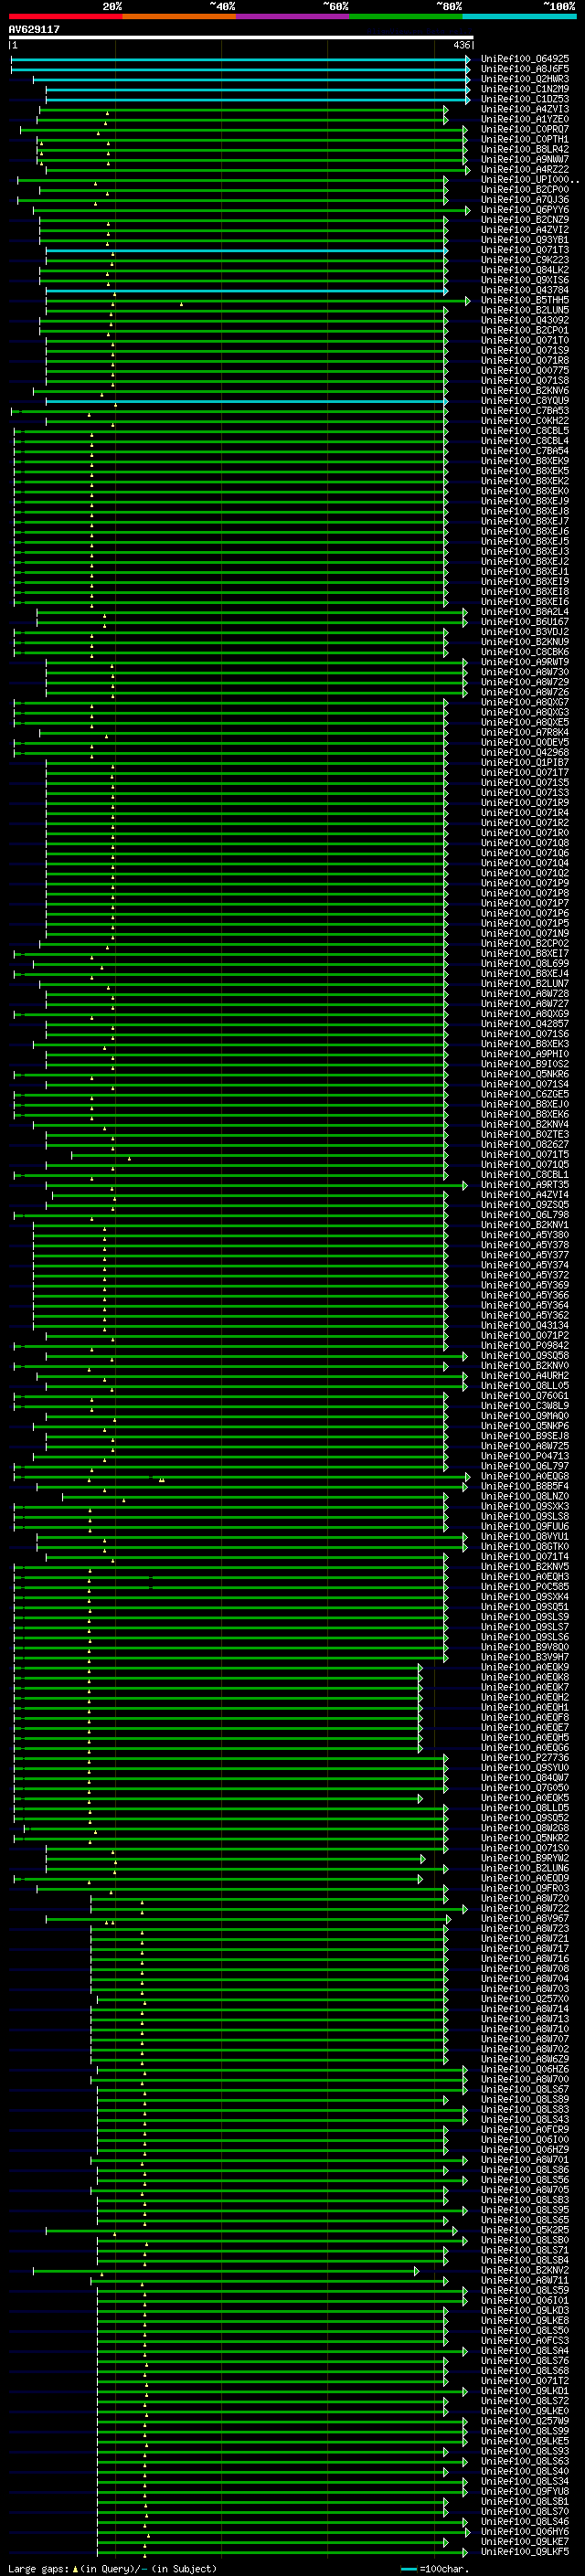Select the UniRef100_P0C585 label

click(525, 1586)
